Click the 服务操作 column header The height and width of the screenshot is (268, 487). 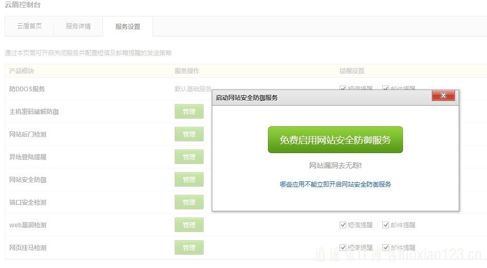187,71
